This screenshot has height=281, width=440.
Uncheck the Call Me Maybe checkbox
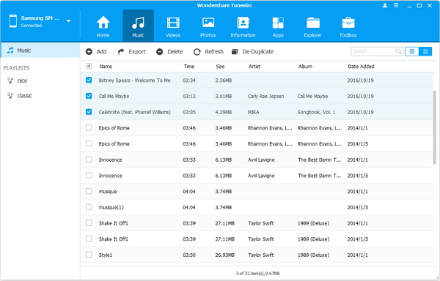[89, 96]
